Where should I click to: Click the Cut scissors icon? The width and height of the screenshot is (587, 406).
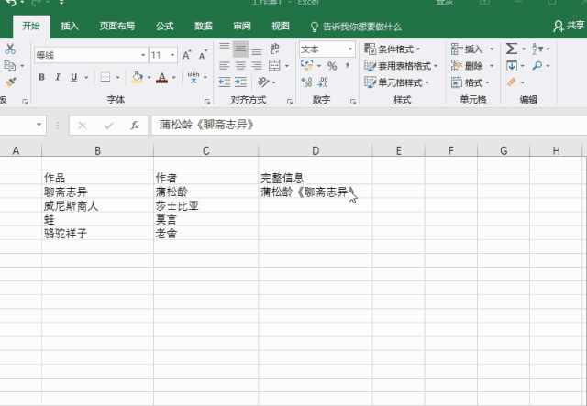click(10, 49)
